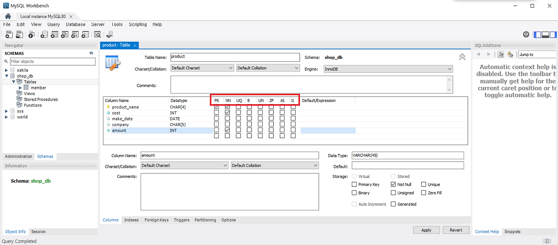The height and width of the screenshot is (245, 558).
Task: Switch to the Snippets tab
Action: [513, 231]
